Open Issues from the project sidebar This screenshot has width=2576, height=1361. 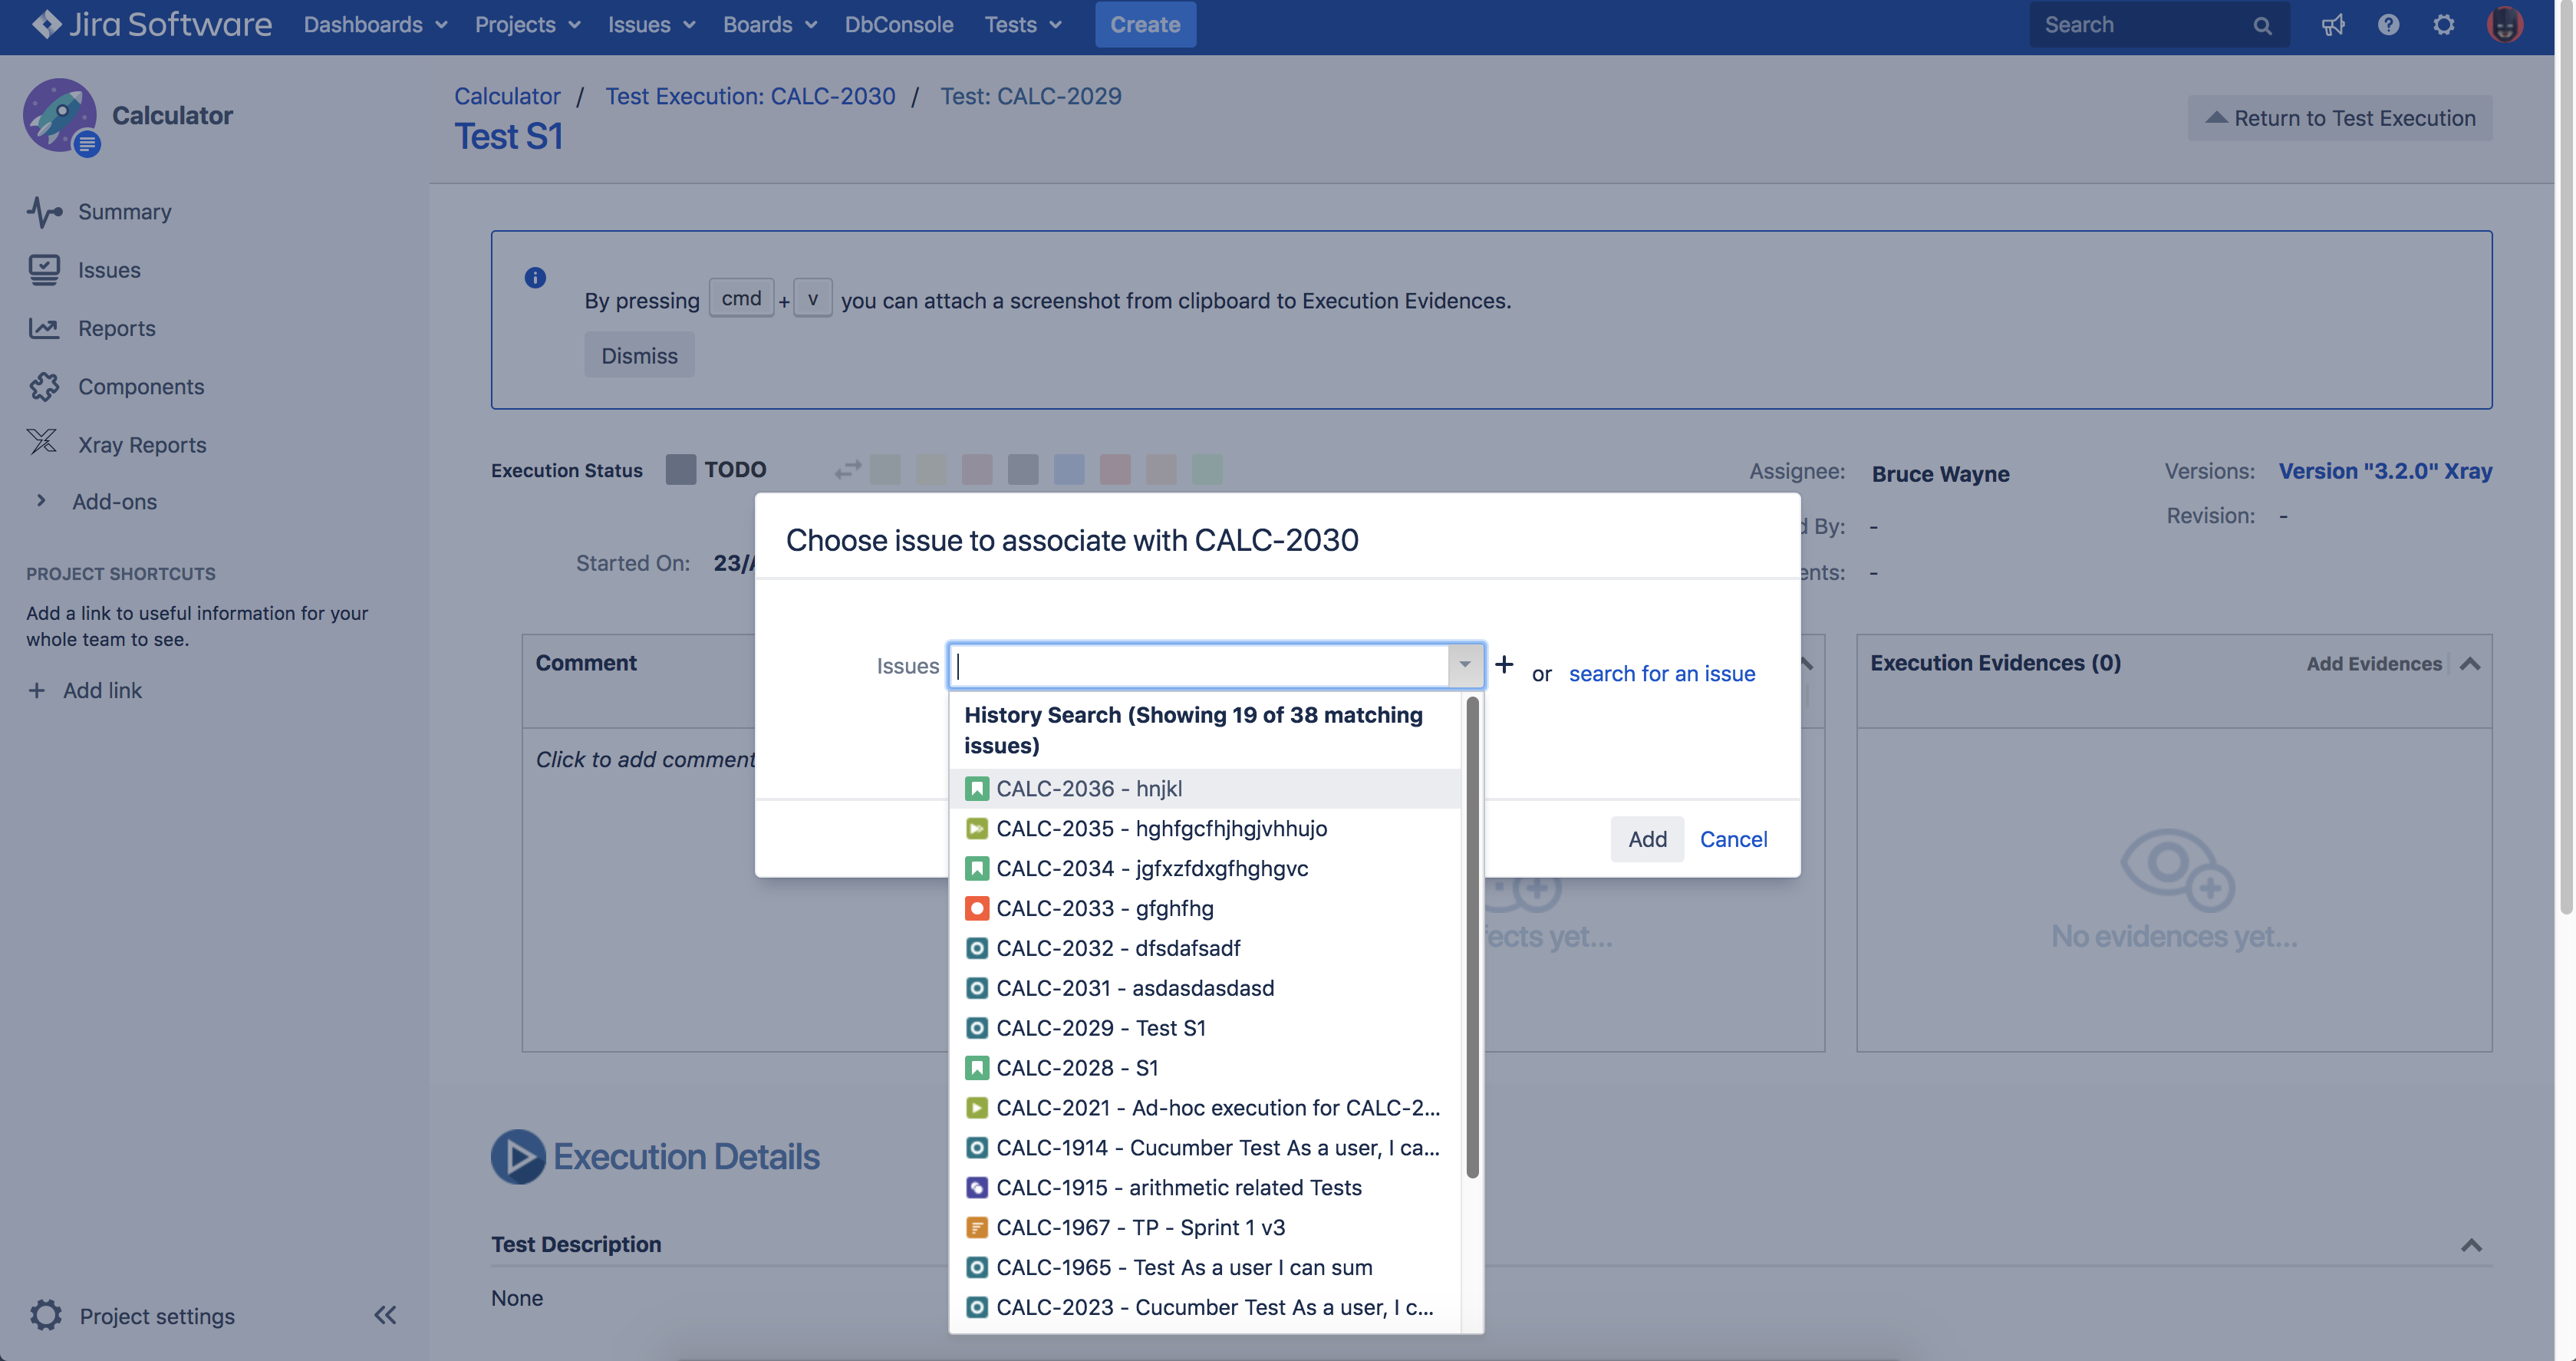click(x=110, y=269)
